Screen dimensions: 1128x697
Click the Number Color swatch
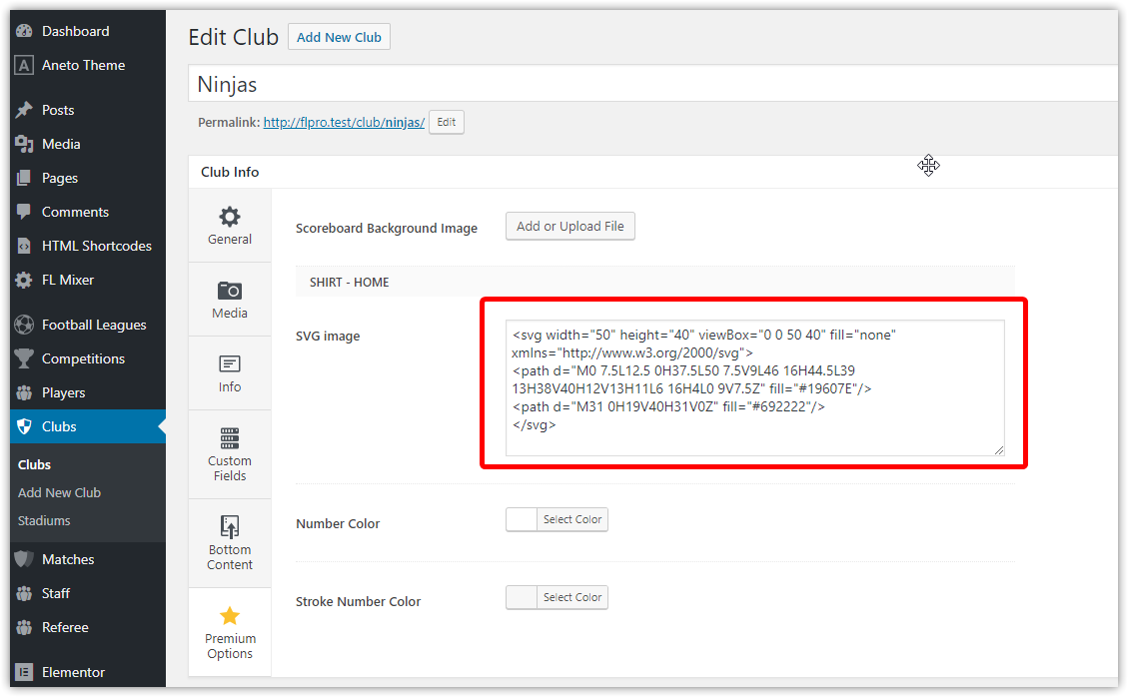(522, 519)
